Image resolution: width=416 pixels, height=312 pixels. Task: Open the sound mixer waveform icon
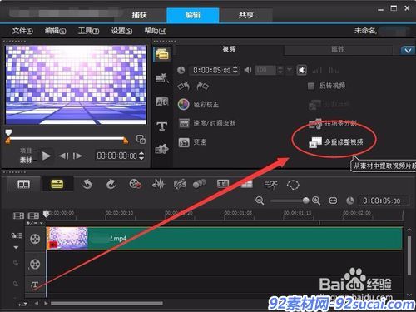point(158,184)
